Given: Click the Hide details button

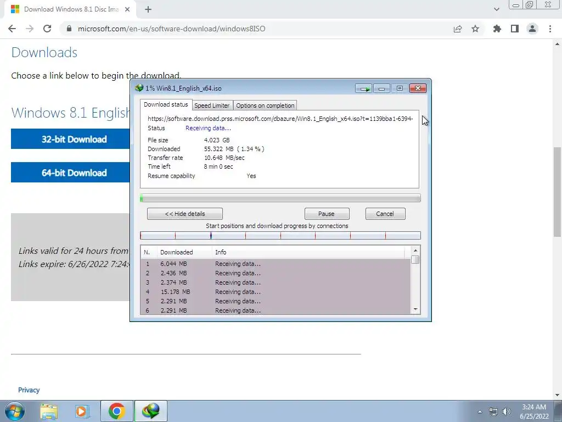Looking at the screenshot, I should [185, 214].
